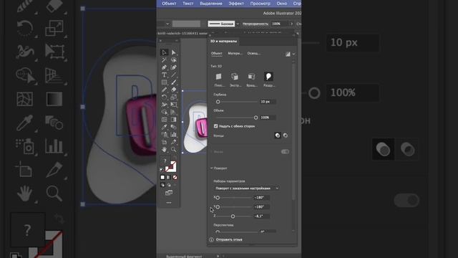The width and height of the screenshot is (458, 258).
Task: Select the Line Segment tool
Action: point(173,75)
